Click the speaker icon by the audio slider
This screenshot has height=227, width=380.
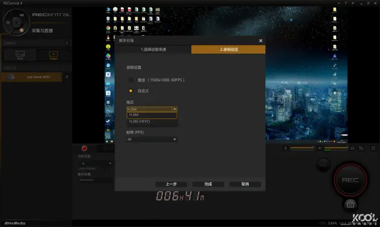320,148
